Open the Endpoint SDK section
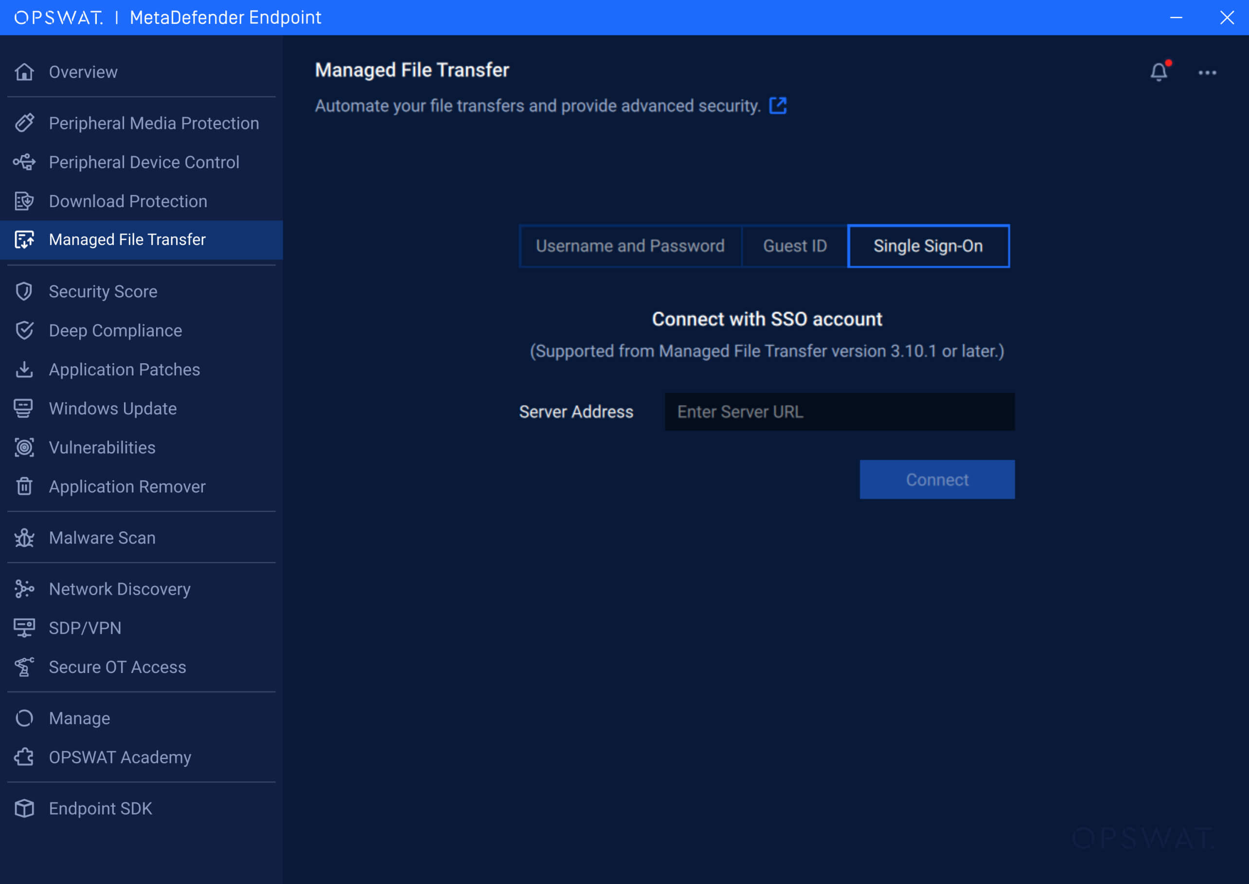The height and width of the screenshot is (884, 1249). tap(100, 808)
